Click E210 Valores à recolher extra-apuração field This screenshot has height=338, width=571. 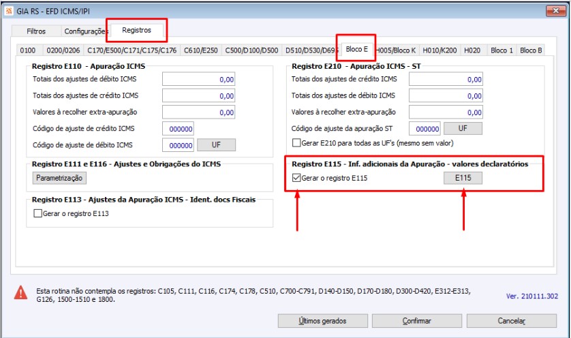pyautogui.click(x=446, y=112)
